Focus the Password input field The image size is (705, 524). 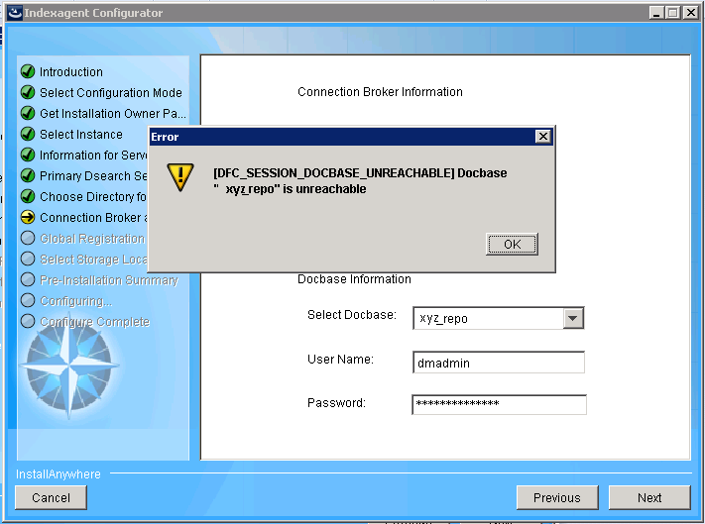click(499, 404)
